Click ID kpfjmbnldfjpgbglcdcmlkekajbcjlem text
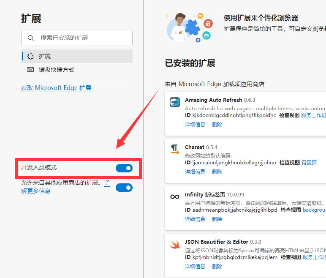The height and width of the screenshot is (278, 326). click(x=231, y=257)
